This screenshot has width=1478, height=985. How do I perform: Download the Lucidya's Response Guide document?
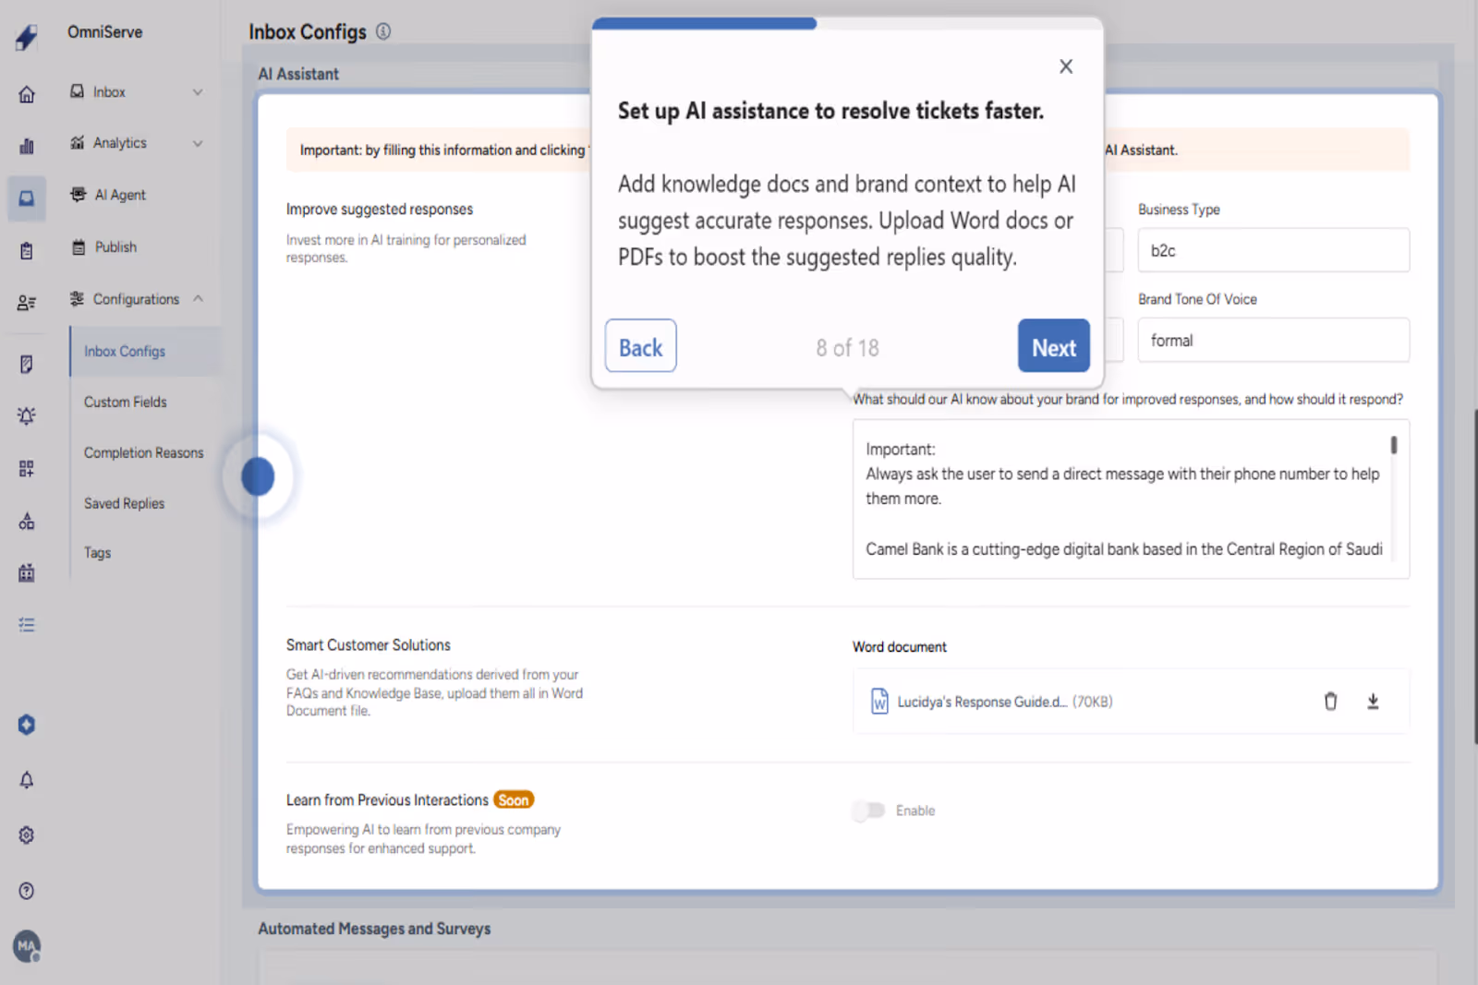click(x=1373, y=702)
